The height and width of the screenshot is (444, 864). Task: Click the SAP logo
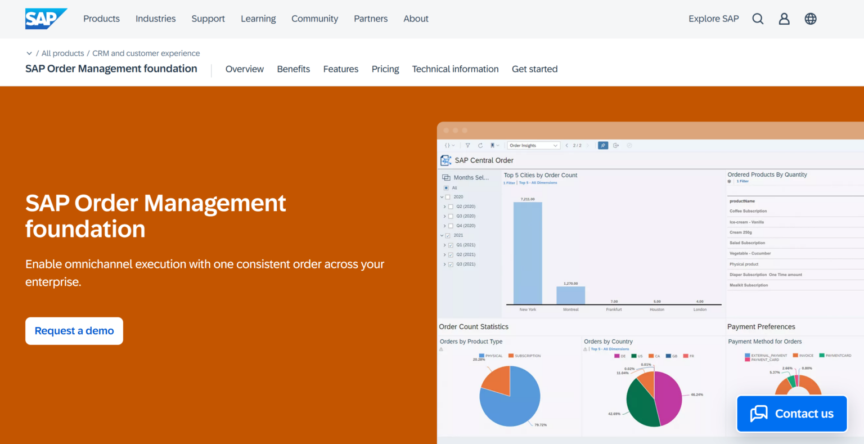pos(44,19)
